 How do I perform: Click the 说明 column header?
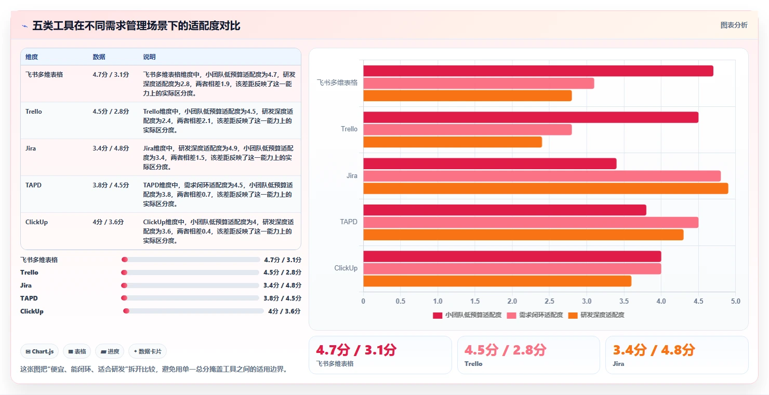point(149,57)
